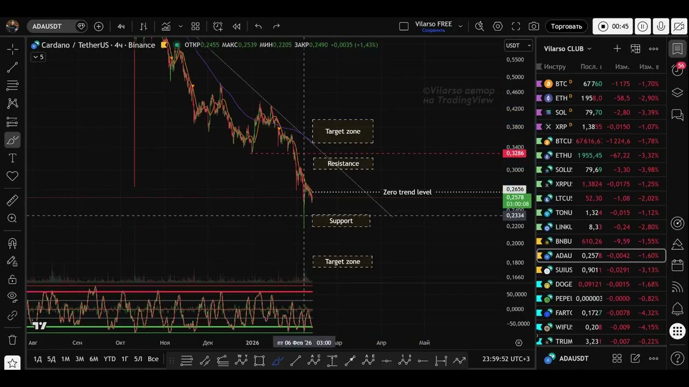Open the patterns tool in left sidebar
The image size is (689, 387).
[12, 103]
